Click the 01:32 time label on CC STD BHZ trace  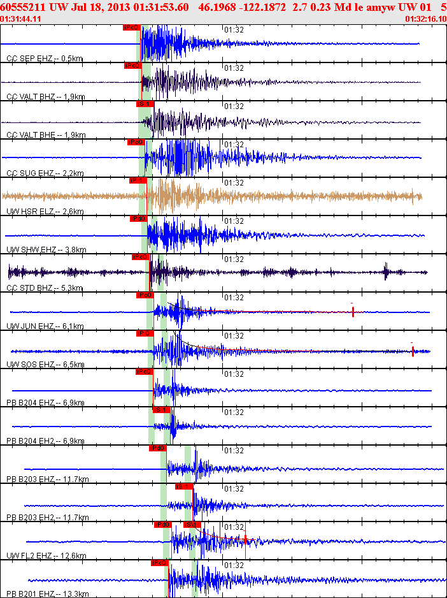(234, 259)
